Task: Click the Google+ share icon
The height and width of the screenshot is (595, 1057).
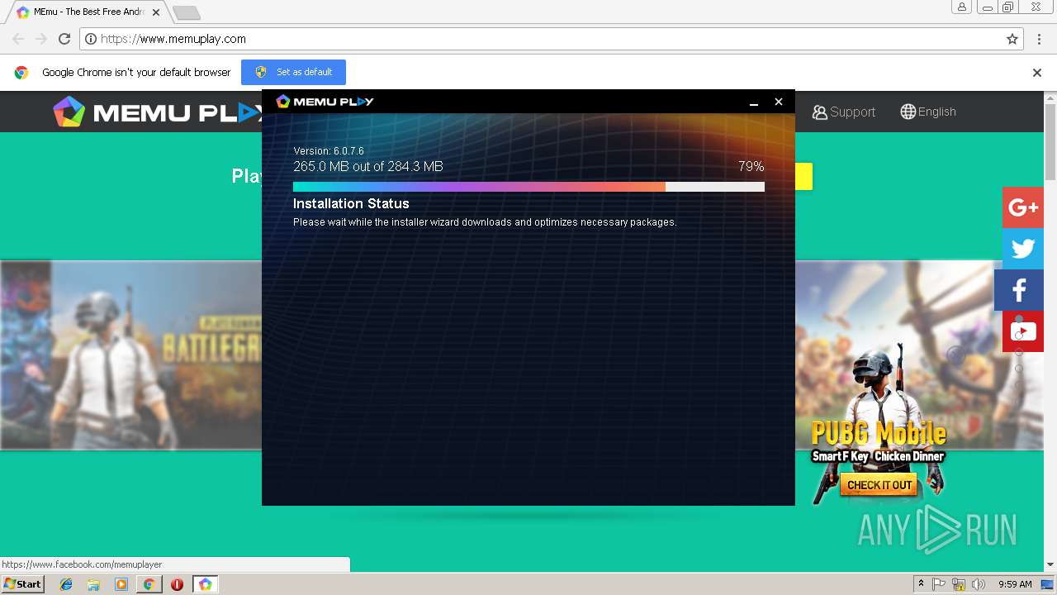Action: [x=1023, y=207]
